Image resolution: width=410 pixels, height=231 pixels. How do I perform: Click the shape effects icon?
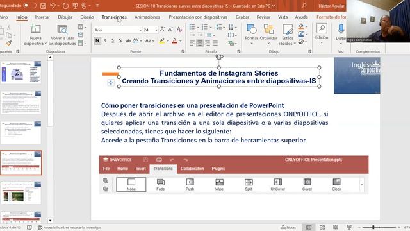point(300,42)
